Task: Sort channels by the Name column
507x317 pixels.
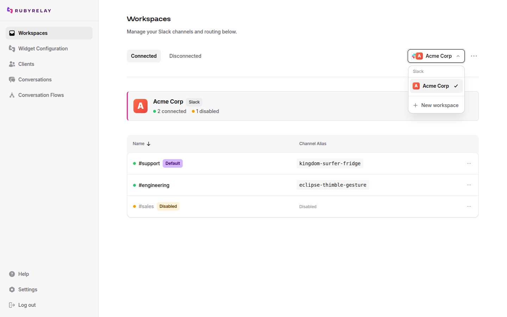Action: tap(142, 144)
